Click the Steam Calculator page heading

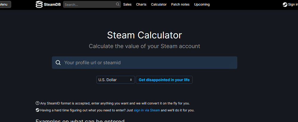pyautogui.click(x=145, y=35)
